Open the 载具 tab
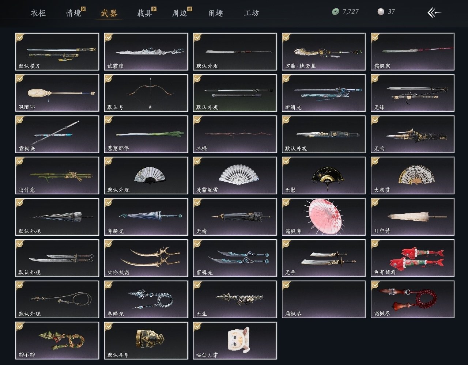Screen dimensions: 468x365 [x=144, y=13]
